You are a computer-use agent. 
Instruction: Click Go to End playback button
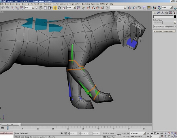point(162,133)
